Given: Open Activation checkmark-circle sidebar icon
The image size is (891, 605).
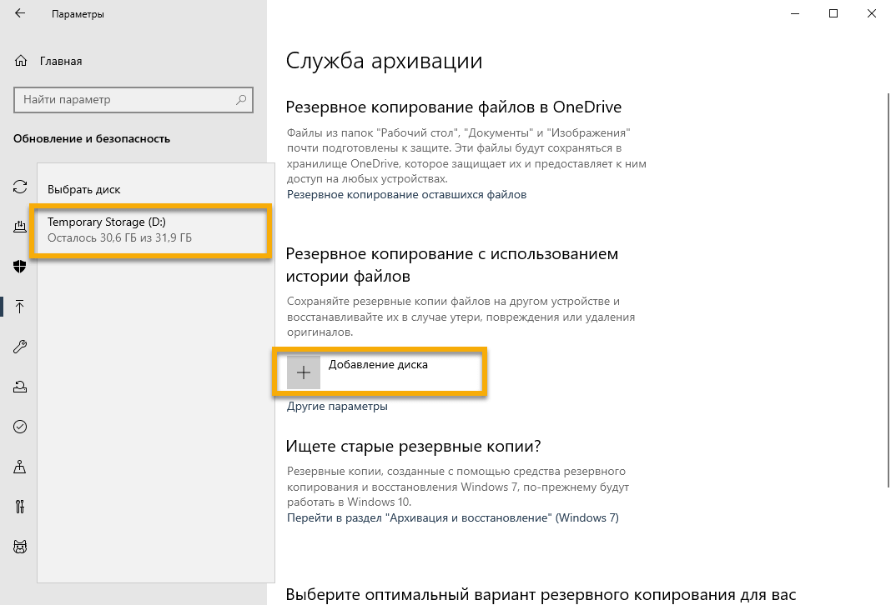Looking at the screenshot, I should pos(20,427).
